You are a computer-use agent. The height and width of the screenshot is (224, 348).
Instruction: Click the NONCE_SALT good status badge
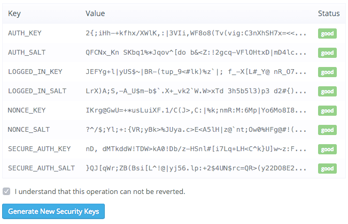tap(327, 130)
